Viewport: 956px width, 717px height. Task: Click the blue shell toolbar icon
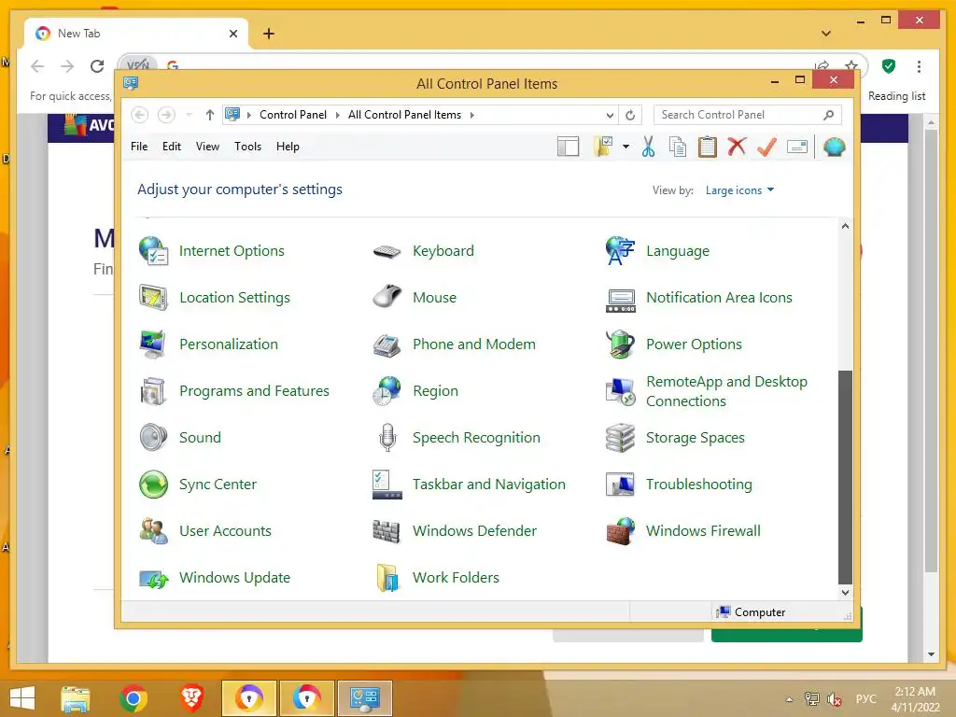click(834, 147)
